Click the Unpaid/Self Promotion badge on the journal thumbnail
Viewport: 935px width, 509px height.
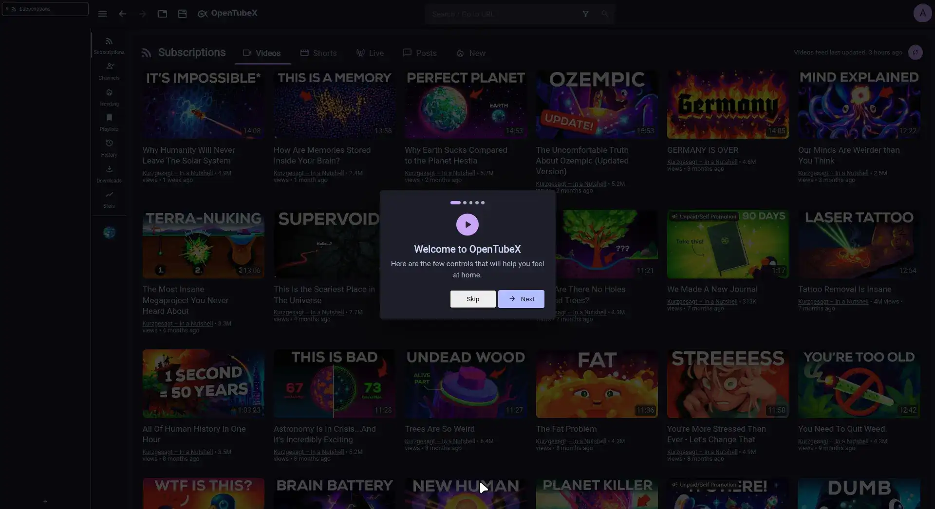(x=704, y=217)
